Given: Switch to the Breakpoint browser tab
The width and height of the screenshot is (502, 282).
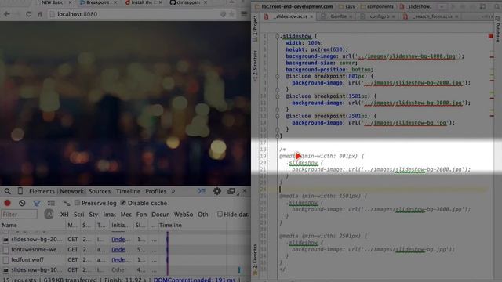Looking at the screenshot, I should click(97, 2).
